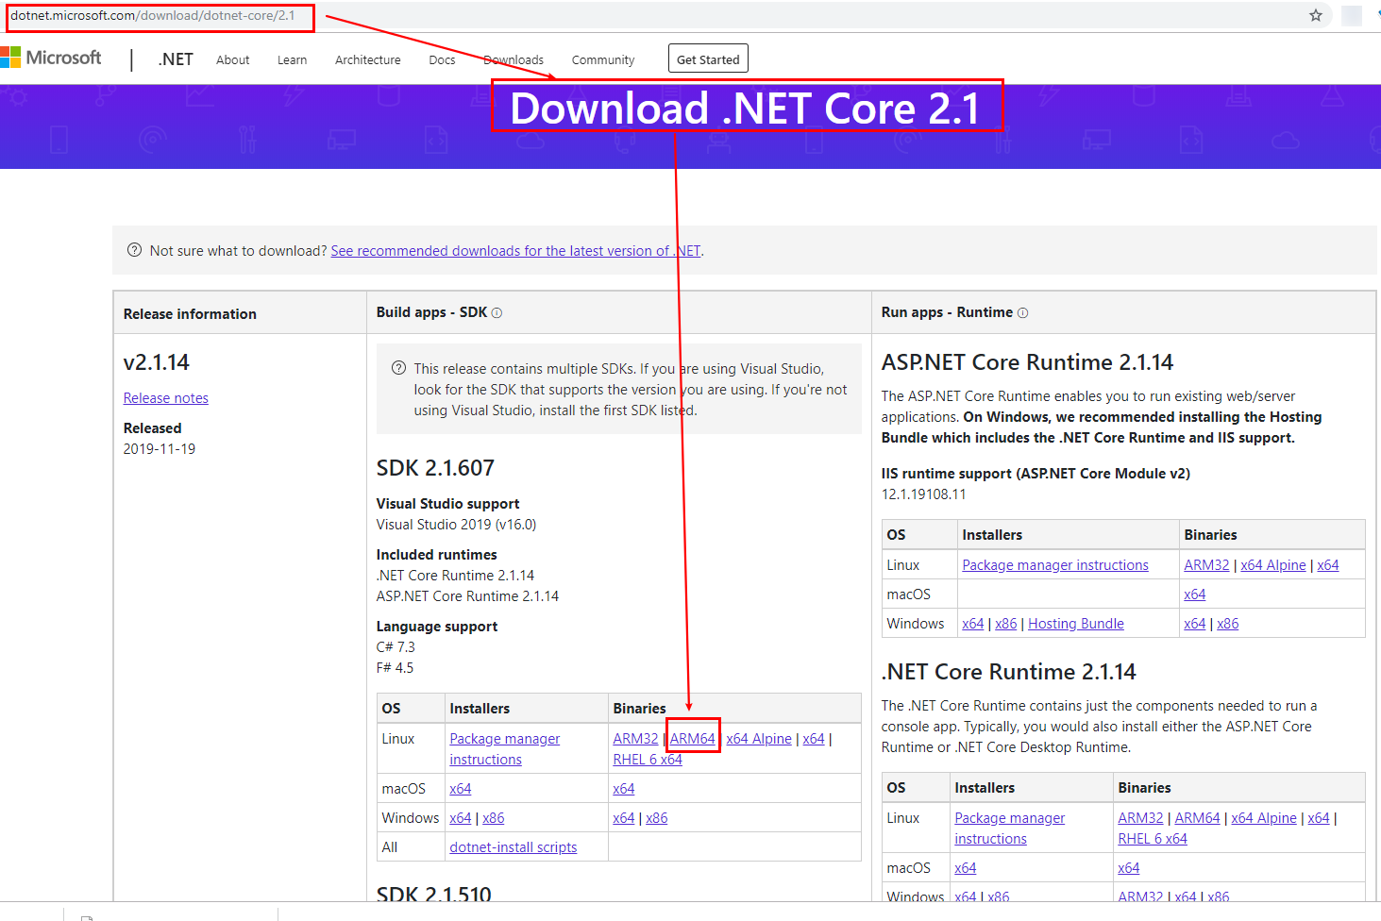Focus the browser address bar URL
This screenshot has width=1381, height=921.
153,15
